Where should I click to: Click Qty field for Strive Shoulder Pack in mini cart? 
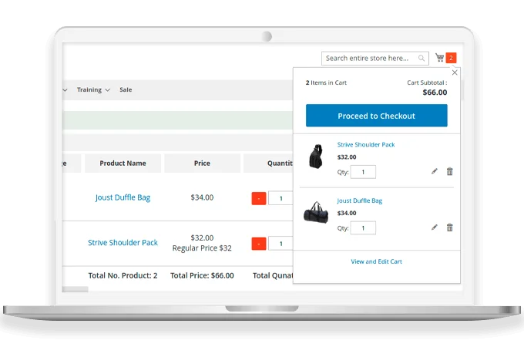(363, 172)
